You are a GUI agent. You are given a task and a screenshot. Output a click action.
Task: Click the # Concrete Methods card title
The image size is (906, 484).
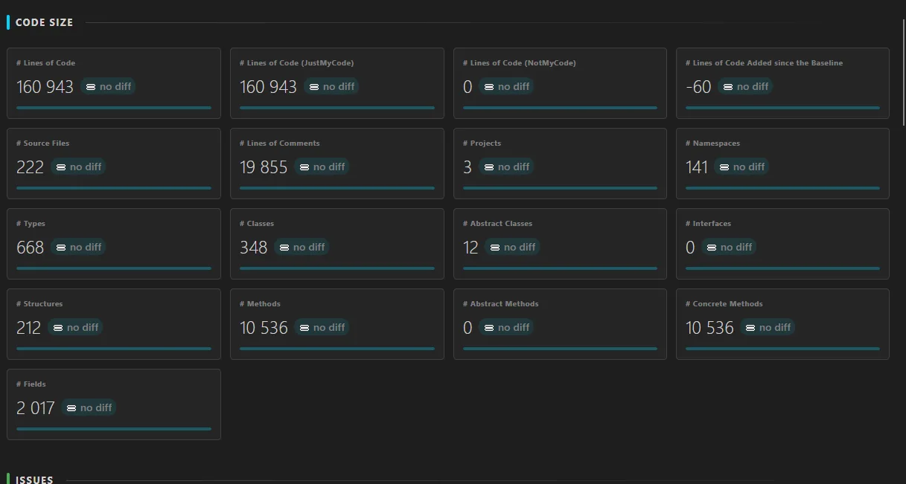[724, 304]
